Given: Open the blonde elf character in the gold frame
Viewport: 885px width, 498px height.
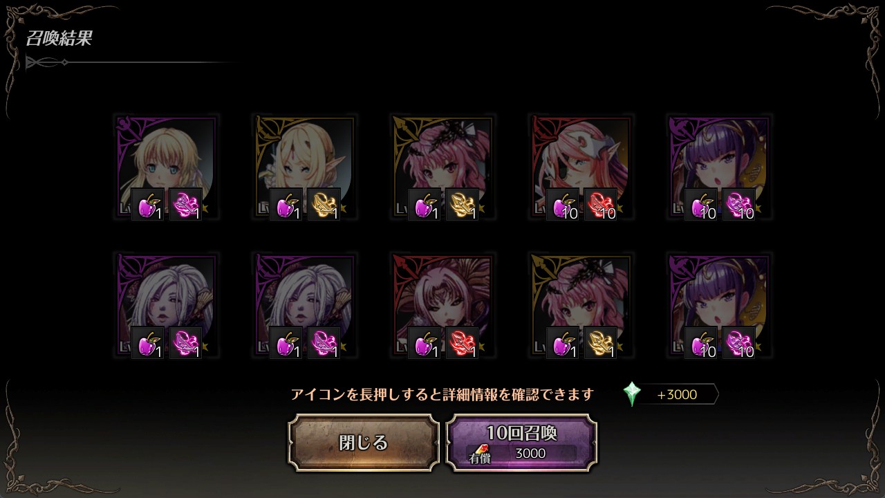Looking at the screenshot, I should point(304,167).
